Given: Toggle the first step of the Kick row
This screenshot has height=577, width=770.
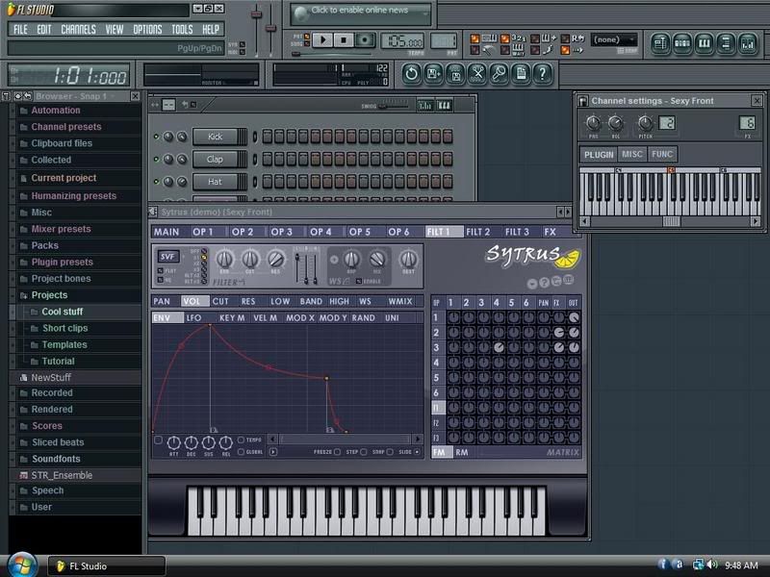Looking at the screenshot, I should (268, 137).
